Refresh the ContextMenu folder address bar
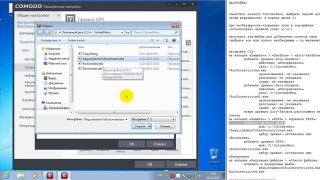 click(x=127, y=32)
